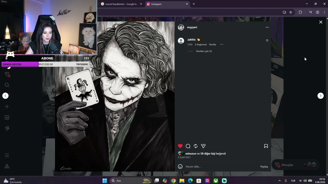Expand replies with 'Yanıtları gör (1)'
This screenshot has width=328, height=184.
(204, 51)
